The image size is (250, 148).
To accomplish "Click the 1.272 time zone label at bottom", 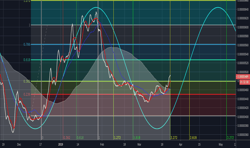I will click(x=117, y=138).
